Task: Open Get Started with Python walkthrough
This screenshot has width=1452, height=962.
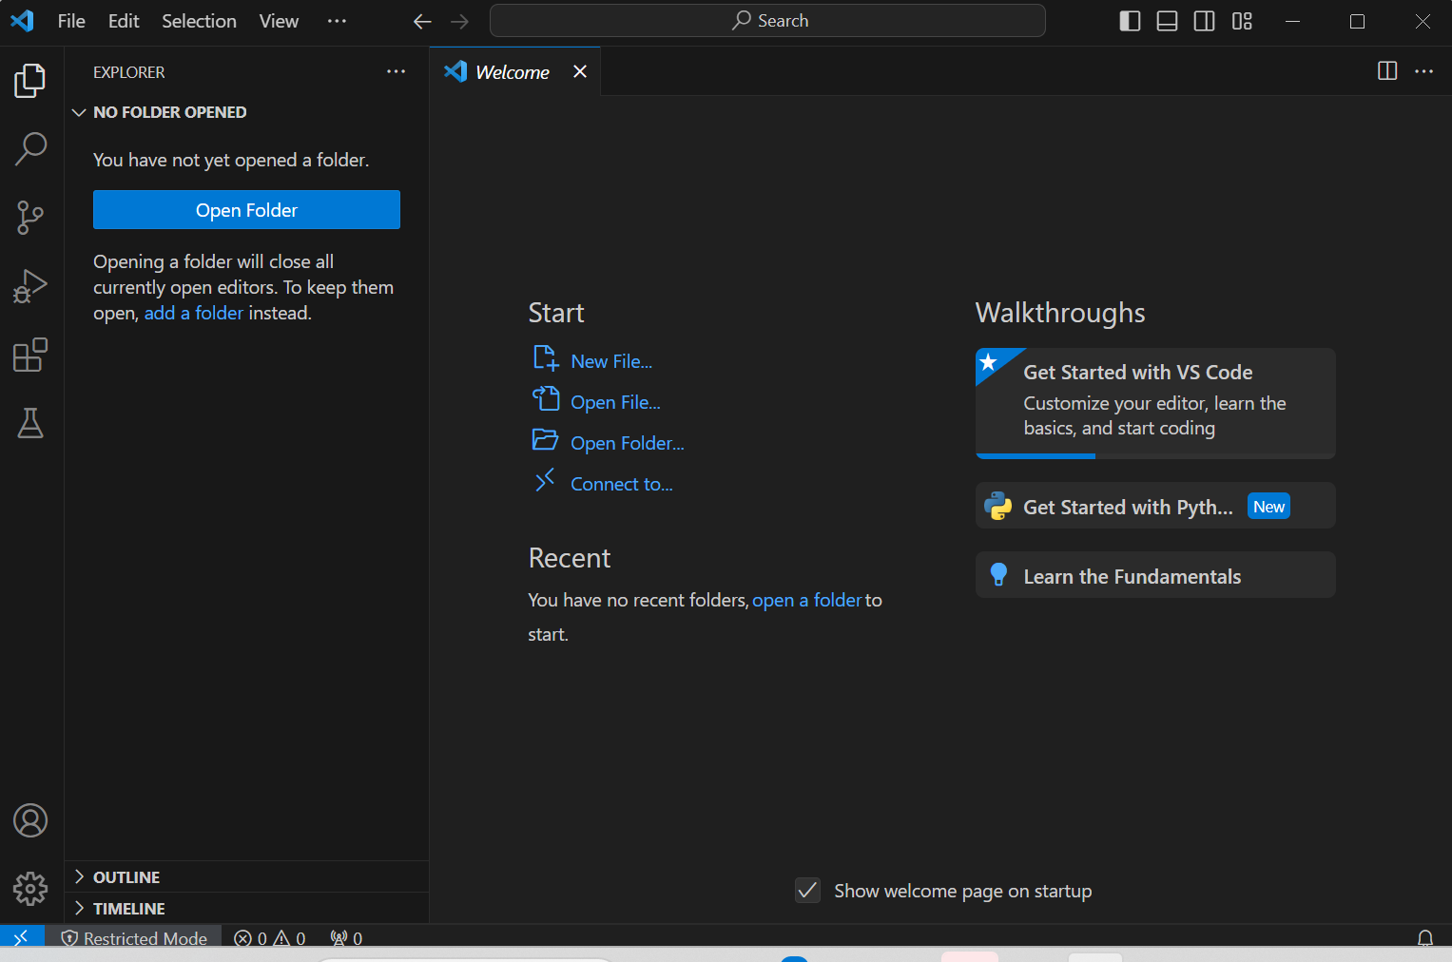Action: pos(1155,506)
